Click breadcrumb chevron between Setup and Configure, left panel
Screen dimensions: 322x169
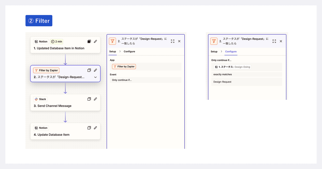pos(120,52)
